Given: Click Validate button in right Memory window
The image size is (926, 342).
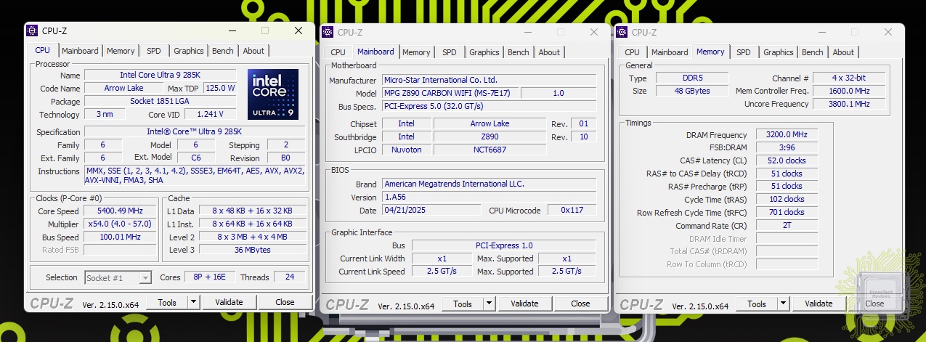Looking at the screenshot, I should click(819, 304).
